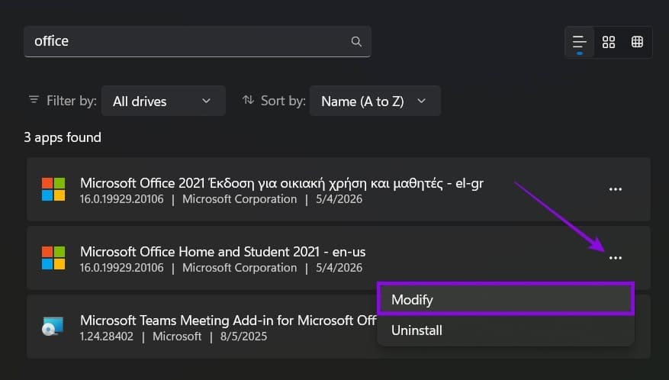Click the 'Filter by:' label
The height and width of the screenshot is (380, 669).
click(72, 101)
